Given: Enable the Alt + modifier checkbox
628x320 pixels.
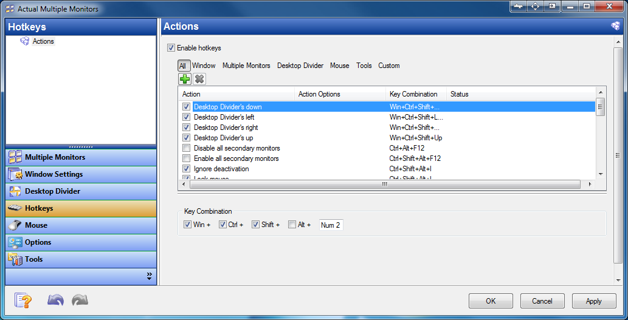Looking at the screenshot, I should pos(292,225).
